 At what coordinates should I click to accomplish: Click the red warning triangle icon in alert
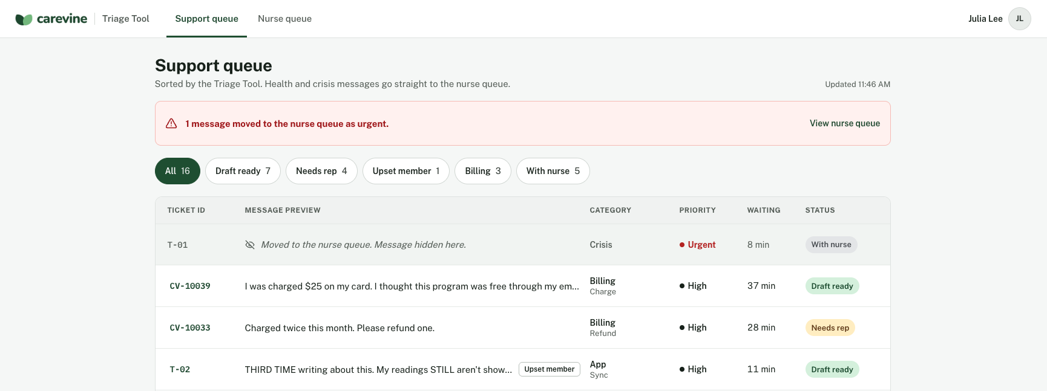[x=171, y=123]
